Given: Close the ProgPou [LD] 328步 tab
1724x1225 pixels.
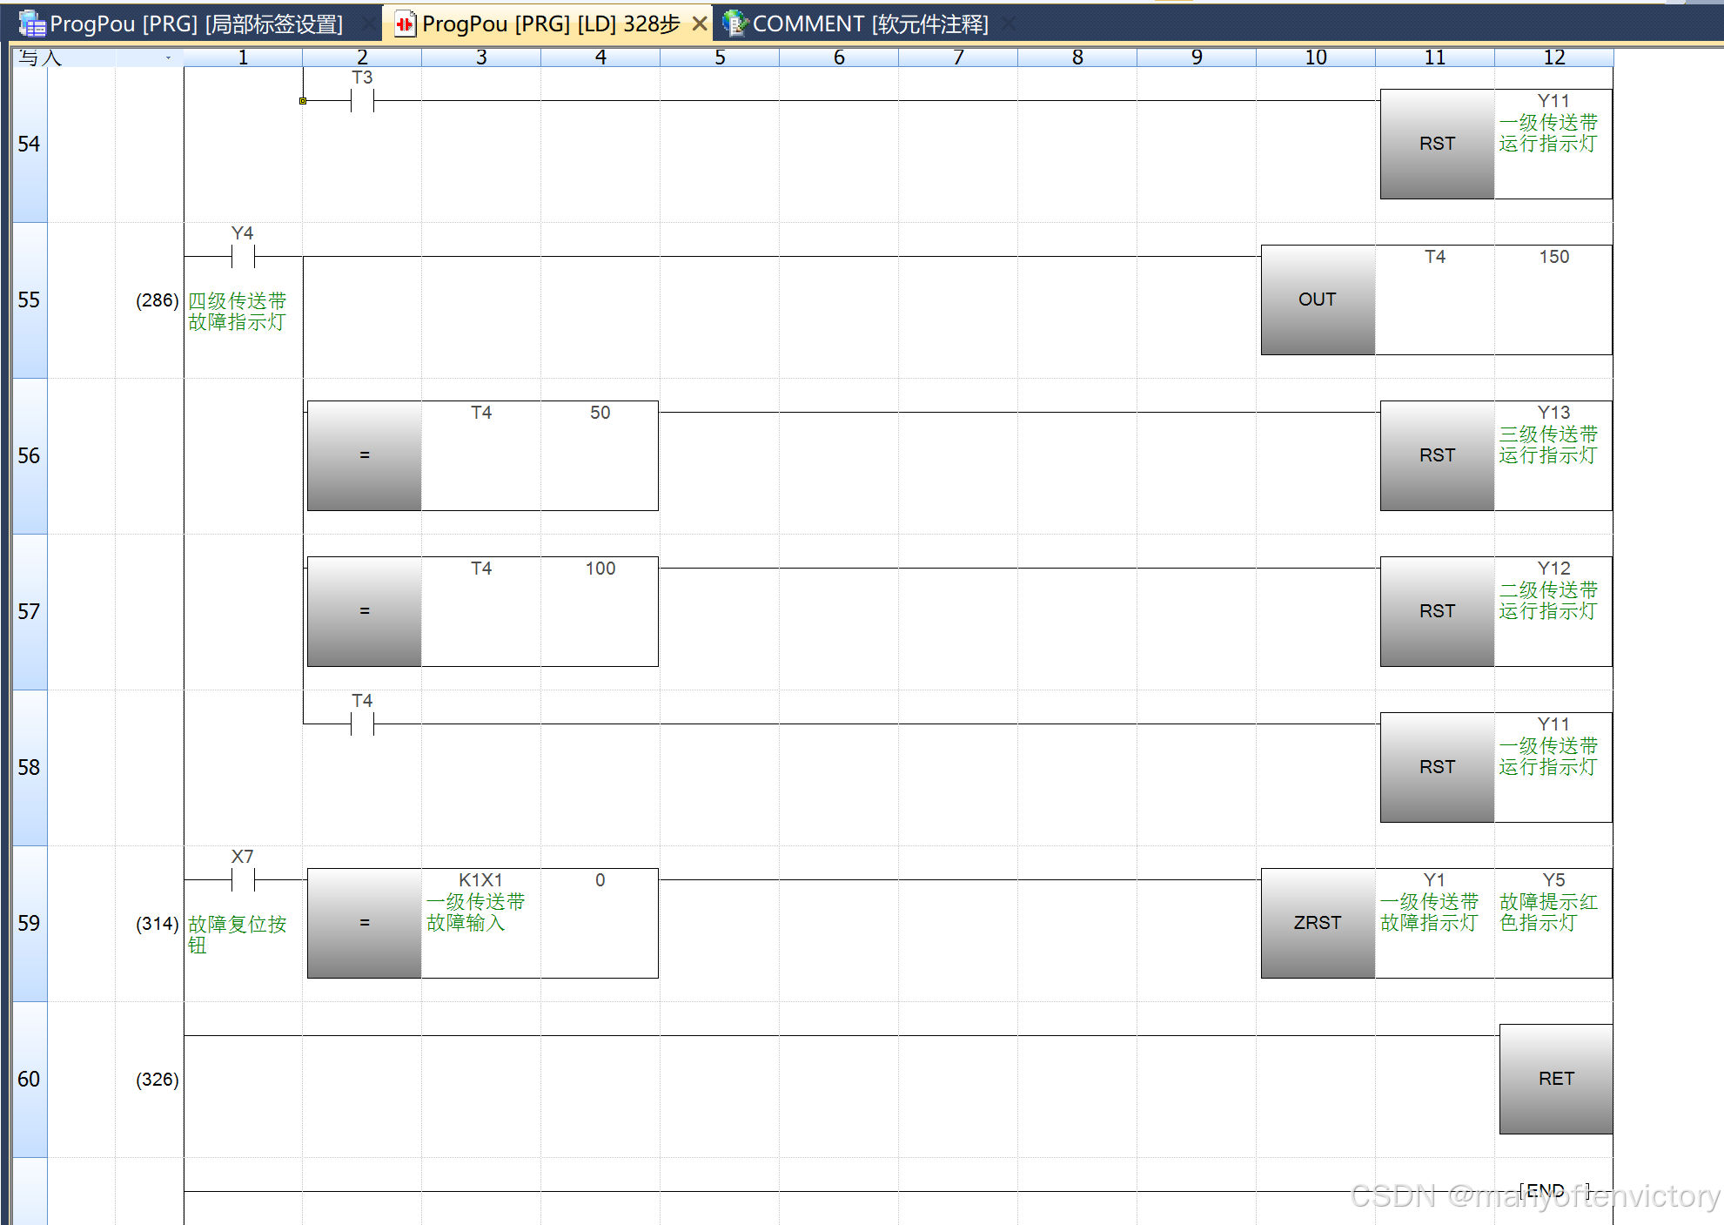Looking at the screenshot, I should click(699, 24).
